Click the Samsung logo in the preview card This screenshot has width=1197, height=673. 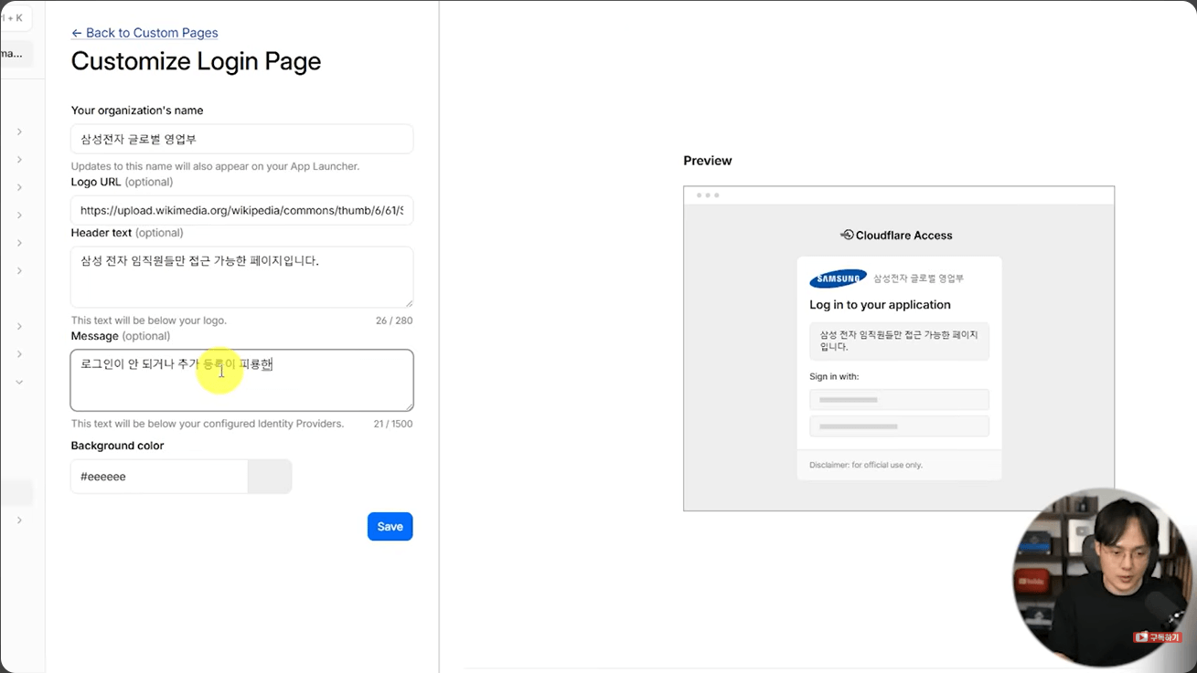[x=838, y=279]
